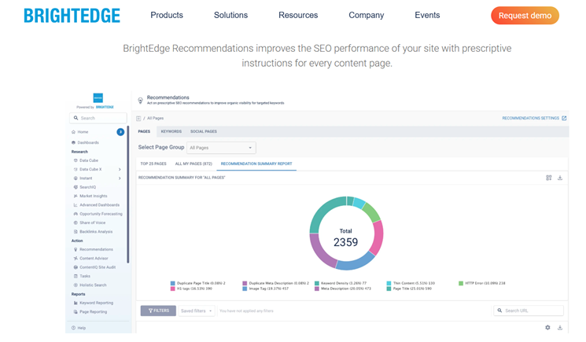Open Recommendations in the sidebar Action section
The image size is (586, 342).
(96, 249)
